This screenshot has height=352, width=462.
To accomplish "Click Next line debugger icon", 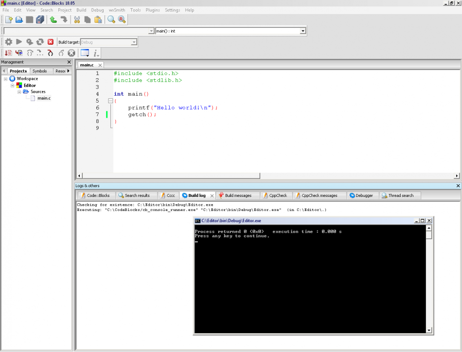I will [x=30, y=53].
